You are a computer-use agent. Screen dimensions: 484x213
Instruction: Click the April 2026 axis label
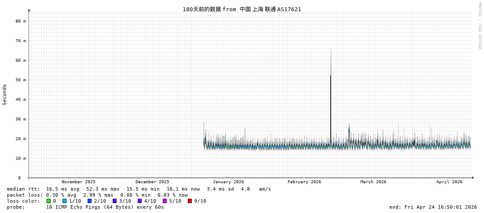pyautogui.click(x=449, y=182)
